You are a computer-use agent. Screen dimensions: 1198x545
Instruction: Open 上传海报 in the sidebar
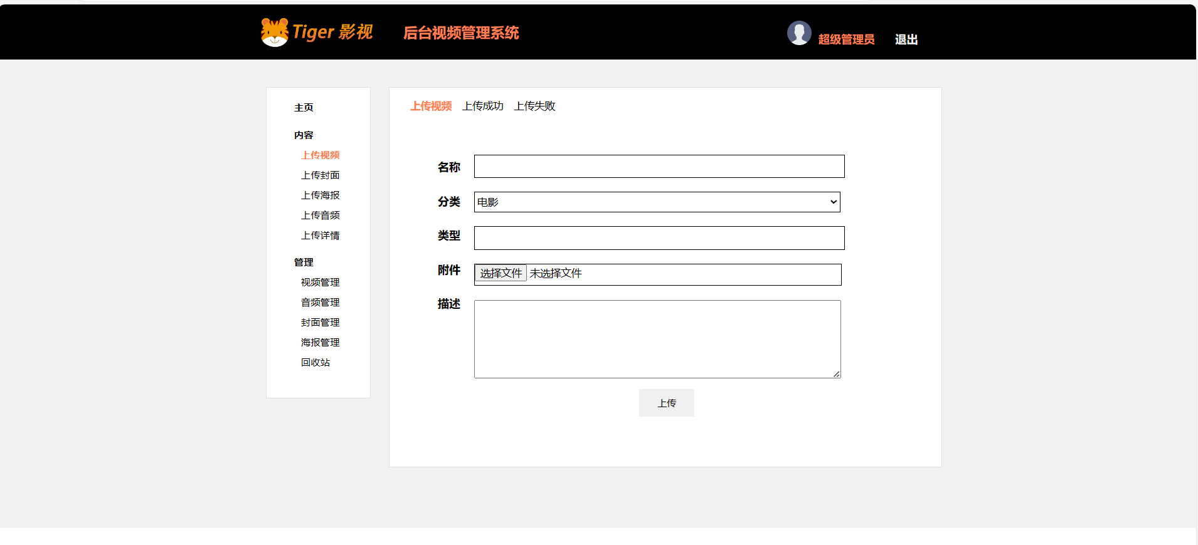(x=321, y=195)
